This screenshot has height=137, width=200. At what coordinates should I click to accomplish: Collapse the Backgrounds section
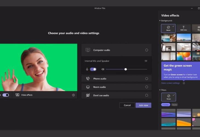pos(160,21)
